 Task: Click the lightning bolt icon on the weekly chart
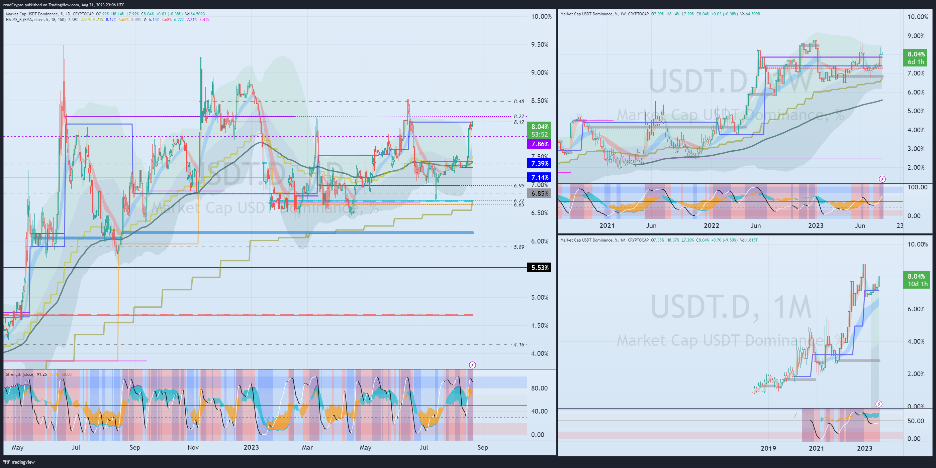[x=882, y=179]
